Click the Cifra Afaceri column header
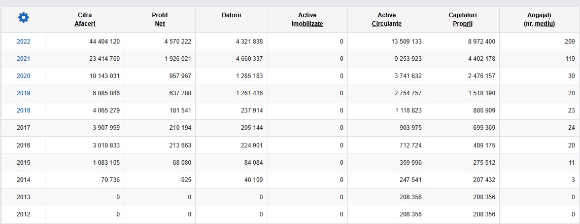 (x=85, y=19)
